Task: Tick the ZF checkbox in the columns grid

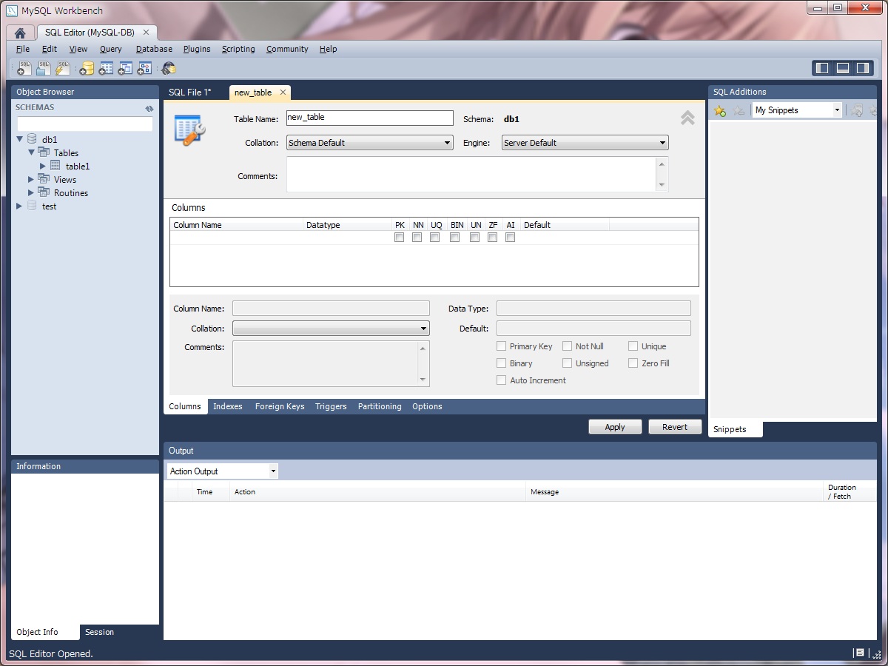Action: pyautogui.click(x=492, y=238)
